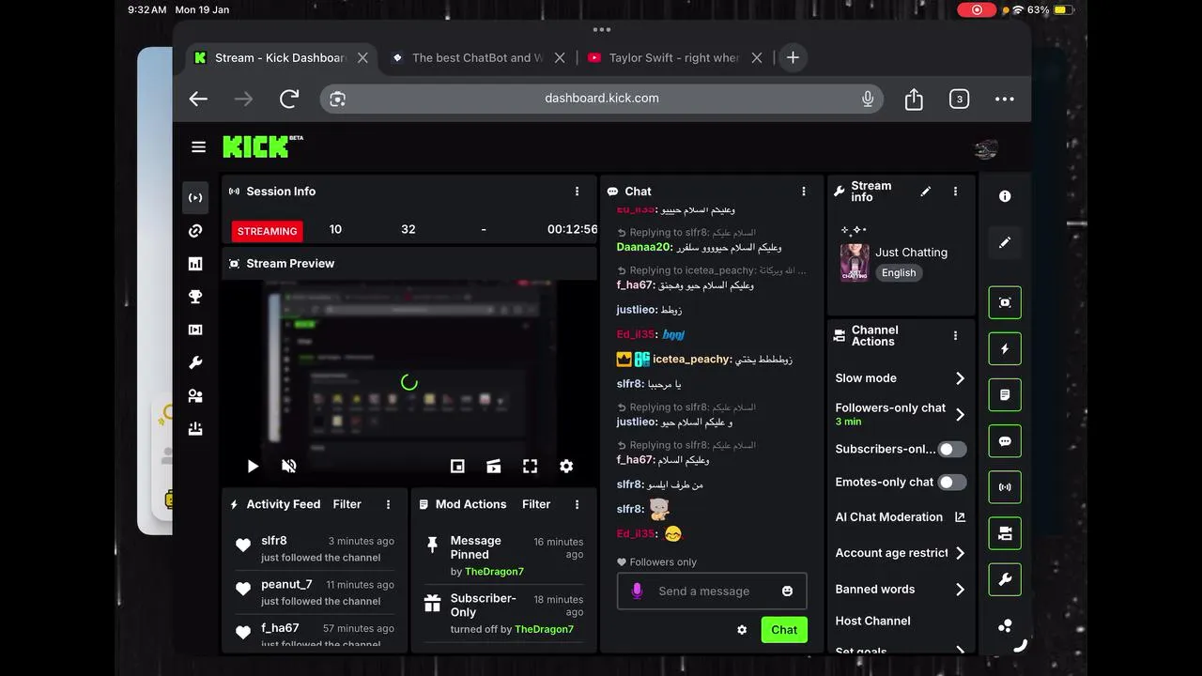Toggle Activity Feed widget lightning button
1202x676 pixels.
point(1005,348)
